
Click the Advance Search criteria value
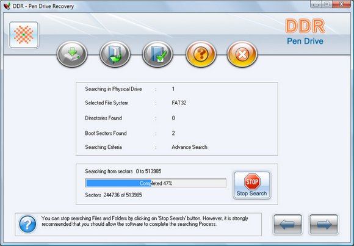click(189, 147)
